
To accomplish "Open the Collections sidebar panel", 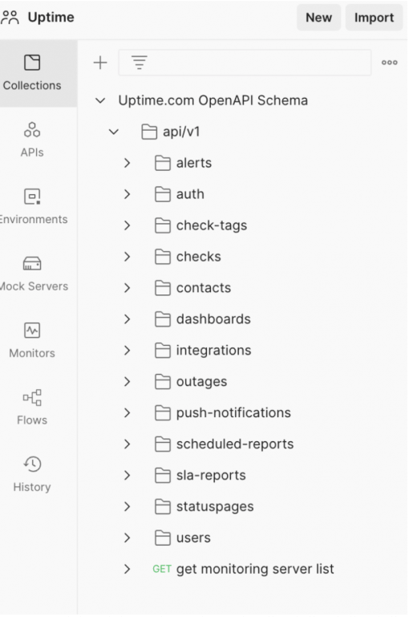I will (x=32, y=73).
